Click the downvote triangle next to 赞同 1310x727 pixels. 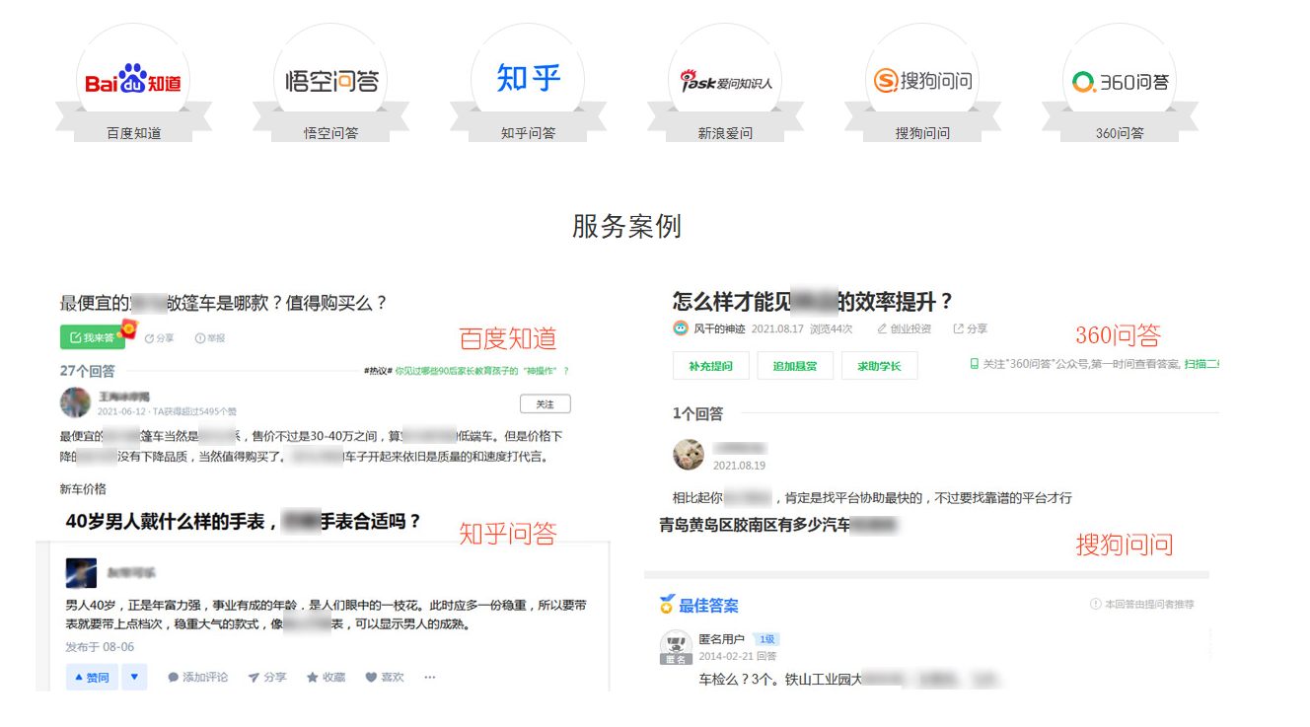click(134, 677)
